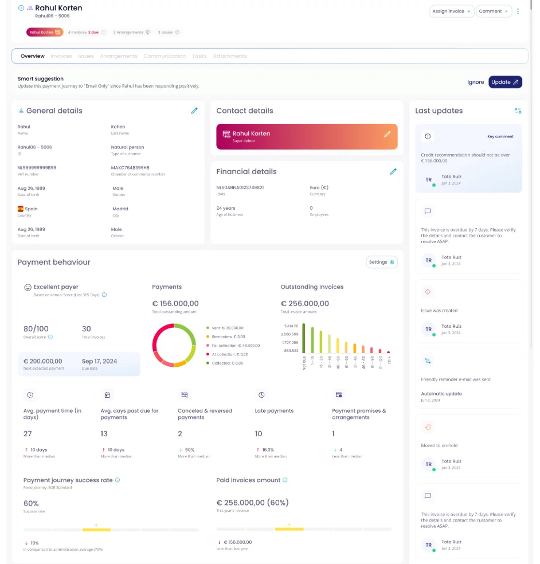
Task: Click the back arrow beside Rahul Korten's name
Action: coord(21,8)
